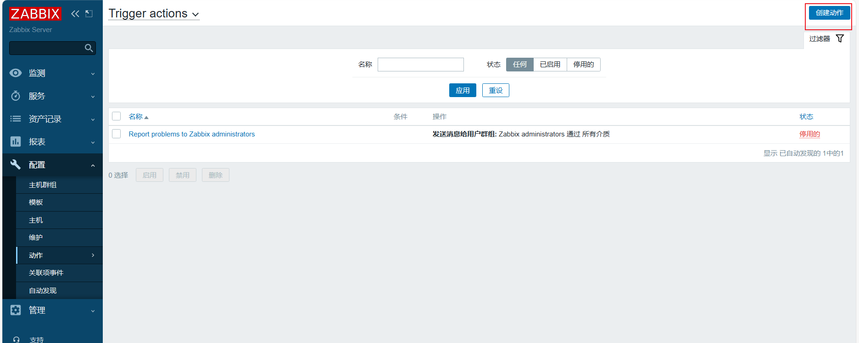859x343 pixels.
Task: Expand the 管理 menu
Action: pos(53,310)
